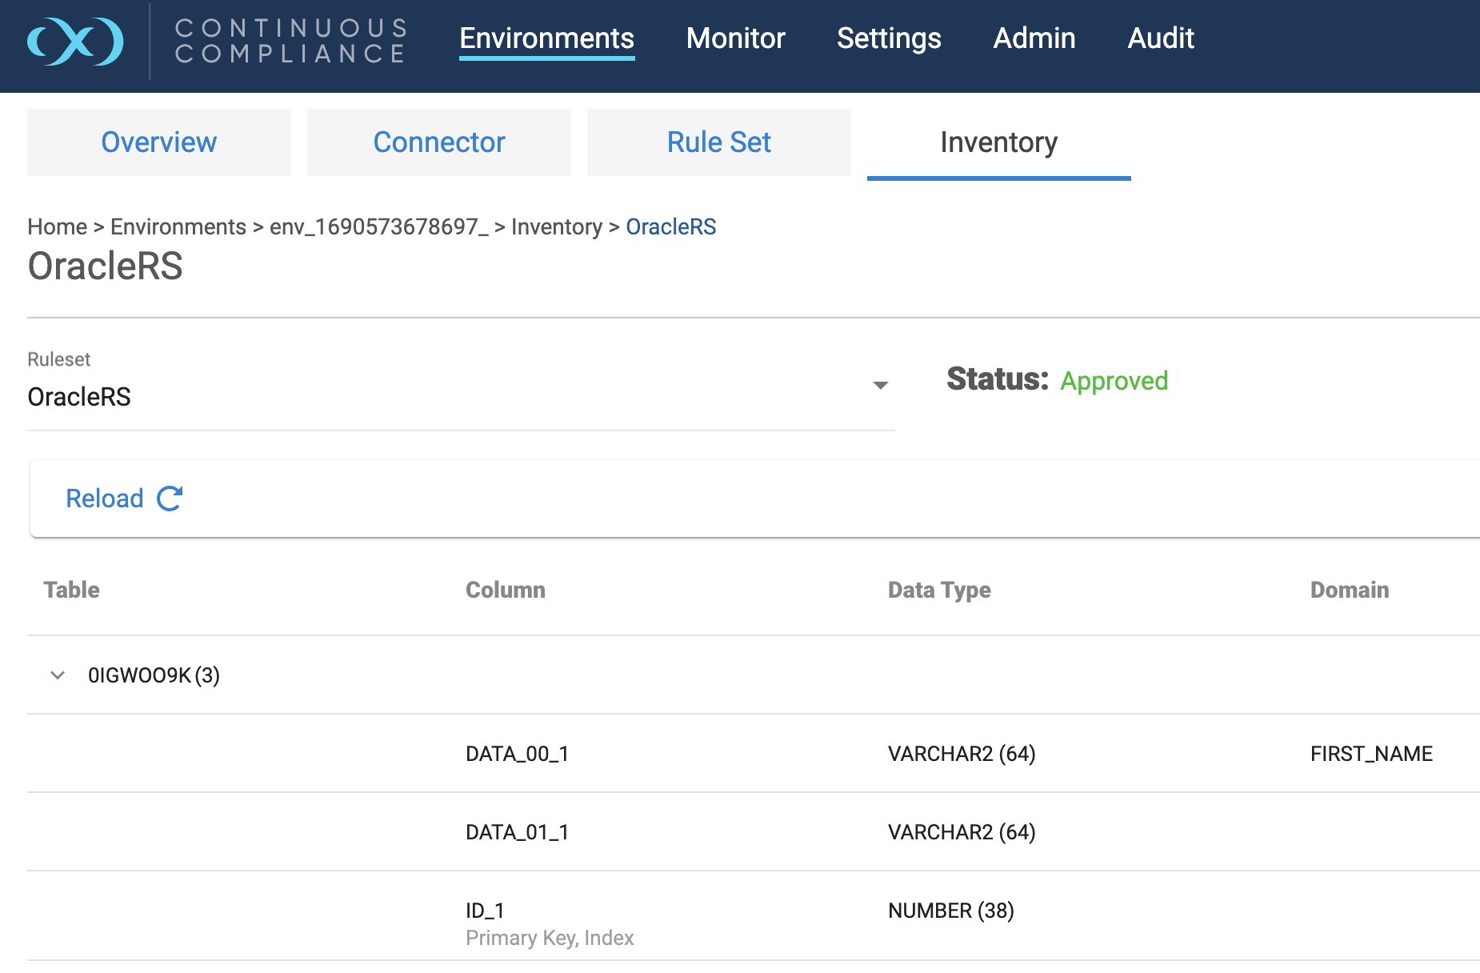Open the Settings menu item
This screenshot has width=1480, height=973.
tap(889, 38)
